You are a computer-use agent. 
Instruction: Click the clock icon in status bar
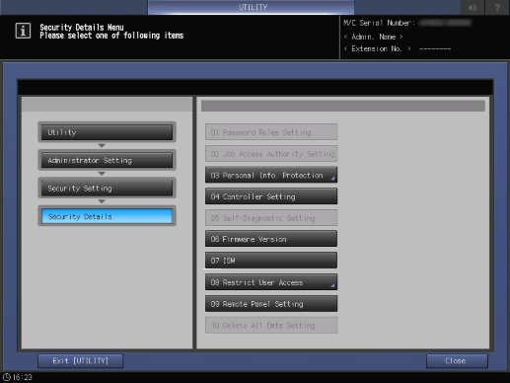pos(7,377)
